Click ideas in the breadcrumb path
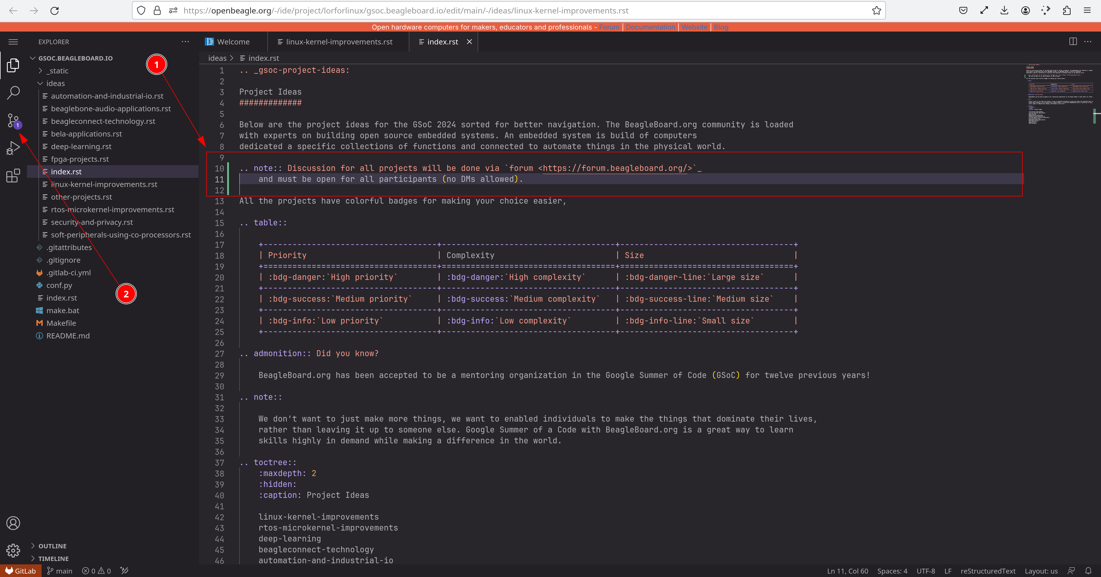Screen dimensions: 1101x577 tap(217, 58)
